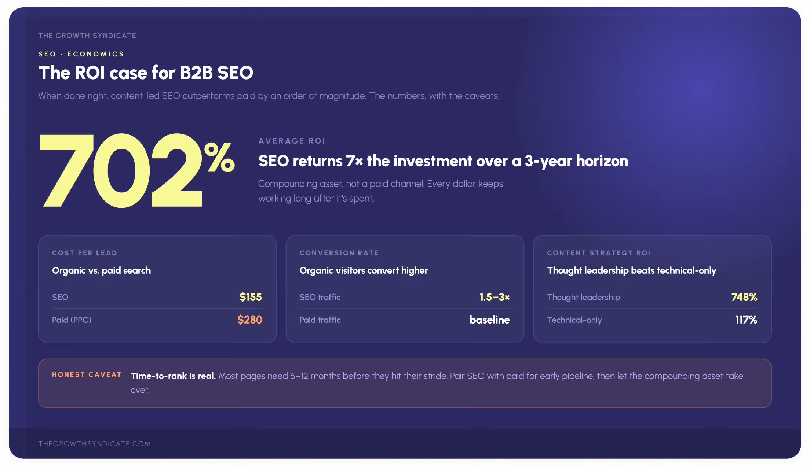The height and width of the screenshot is (469, 810).
Task: Select the SEO · Economics category tag
Action: tap(81, 54)
